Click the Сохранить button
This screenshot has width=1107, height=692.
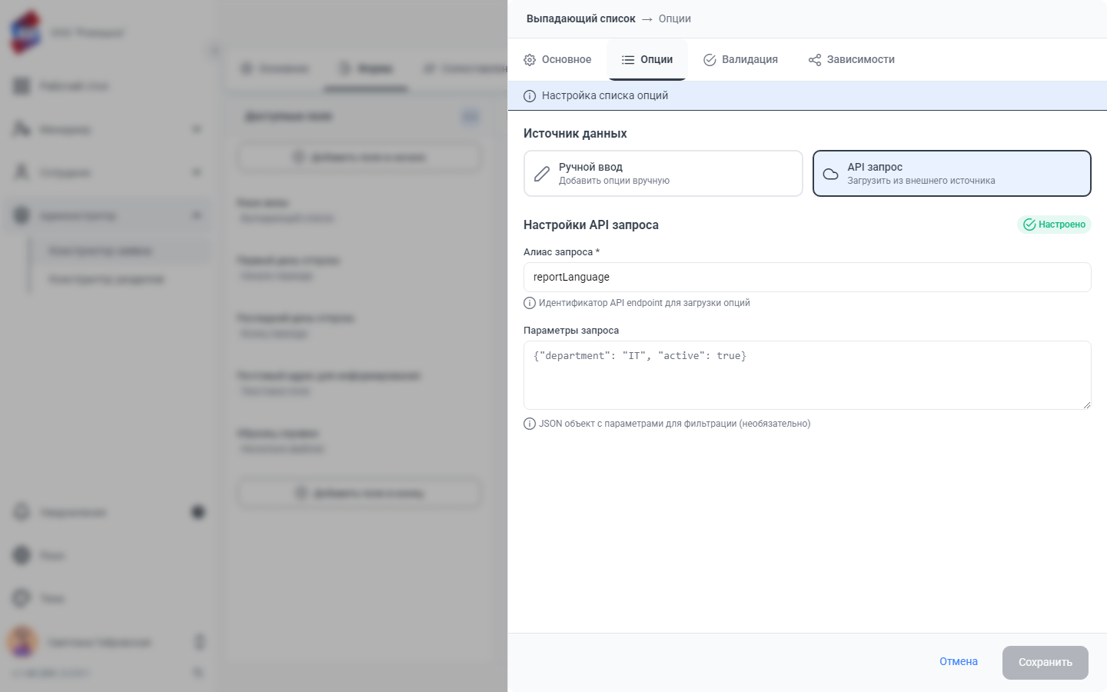[x=1045, y=663]
